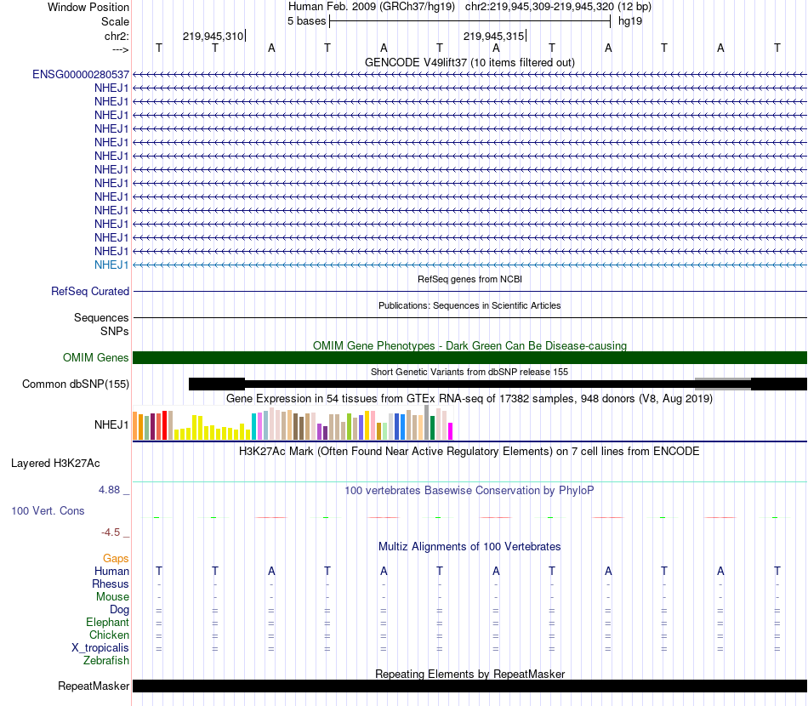Screen dimensions: 808x706
Task: Click the Layered H3K27Ac label
Action: [55, 464]
